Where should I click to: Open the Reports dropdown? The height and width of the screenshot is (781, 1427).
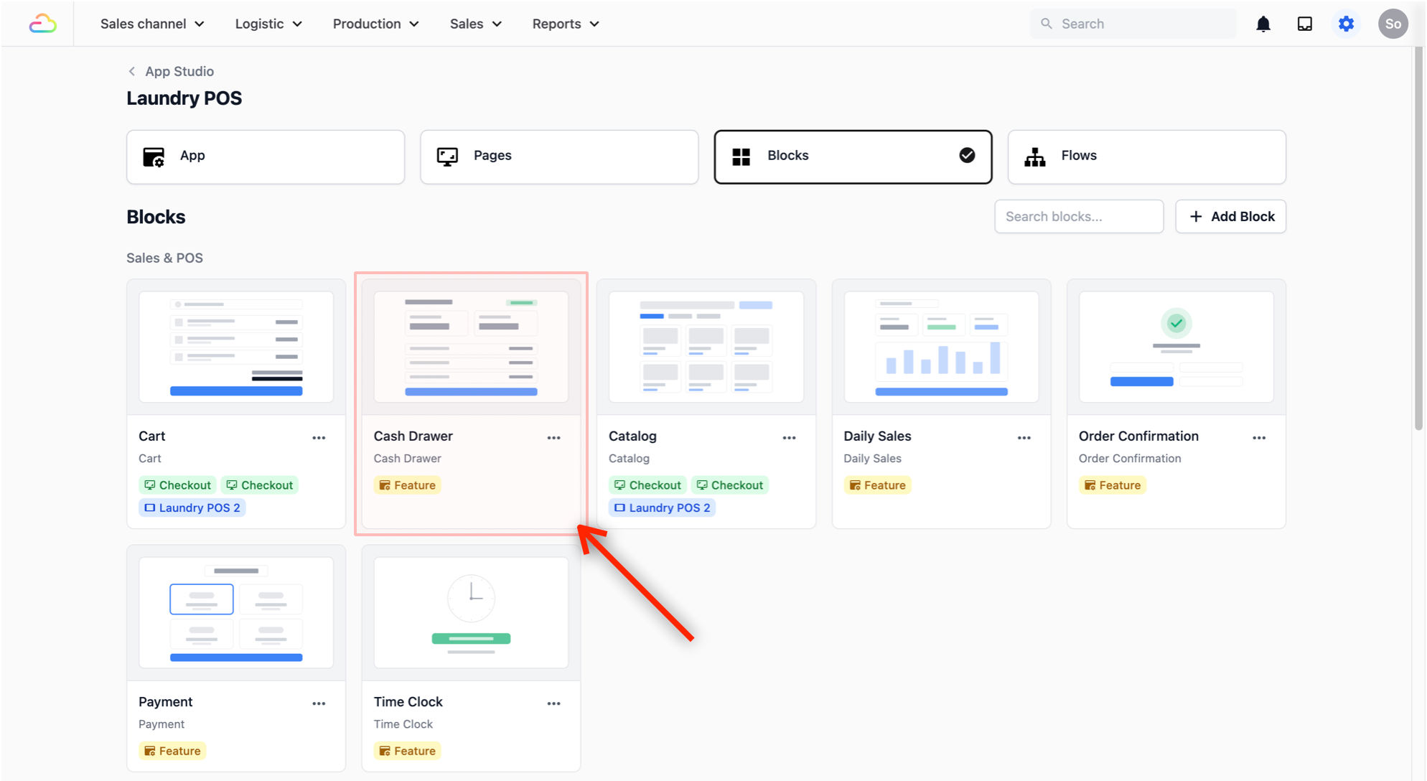(565, 24)
